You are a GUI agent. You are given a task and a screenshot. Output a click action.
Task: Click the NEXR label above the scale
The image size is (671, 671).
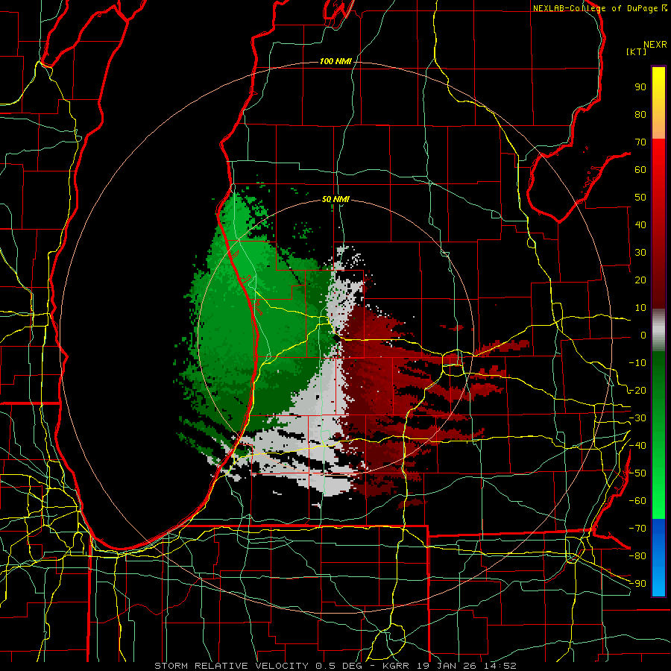coord(655,45)
